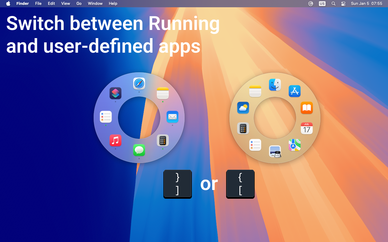This screenshot has width=388, height=242.
Task: Open the Window menu
Action: (x=95, y=4)
